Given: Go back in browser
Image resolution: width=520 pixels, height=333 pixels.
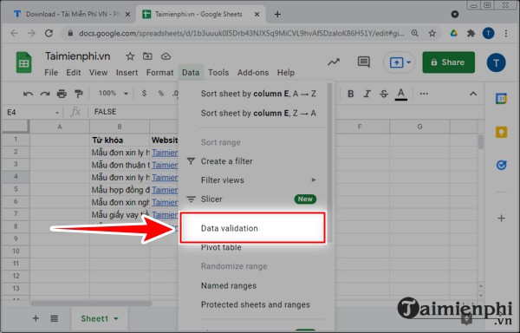Looking at the screenshot, I should click(x=14, y=33).
